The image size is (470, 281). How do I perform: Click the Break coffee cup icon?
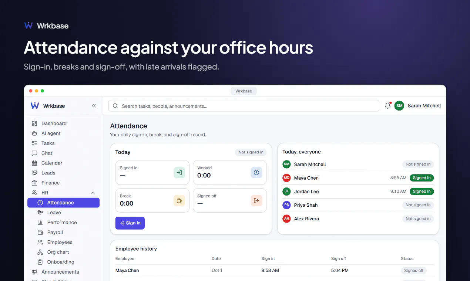pyautogui.click(x=179, y=200)
